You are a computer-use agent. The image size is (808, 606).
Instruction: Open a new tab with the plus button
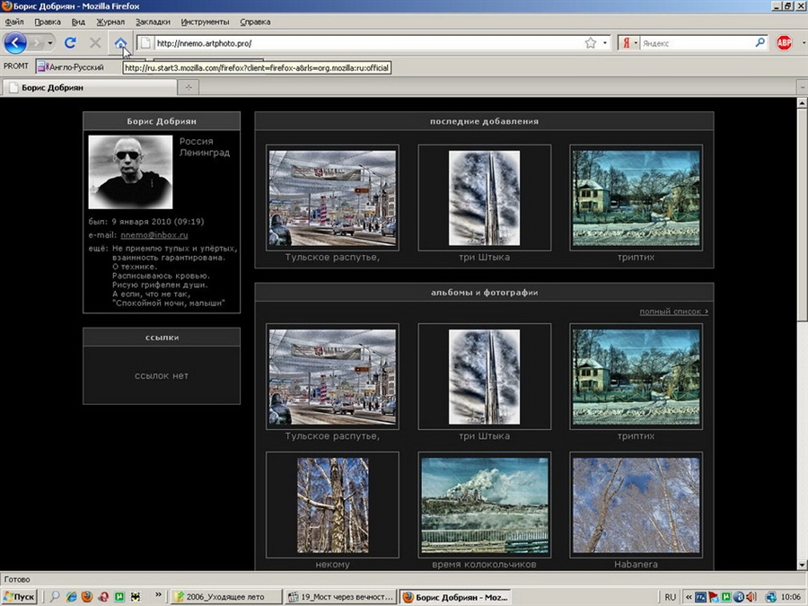pyautogui.click(x=189, y=87)
